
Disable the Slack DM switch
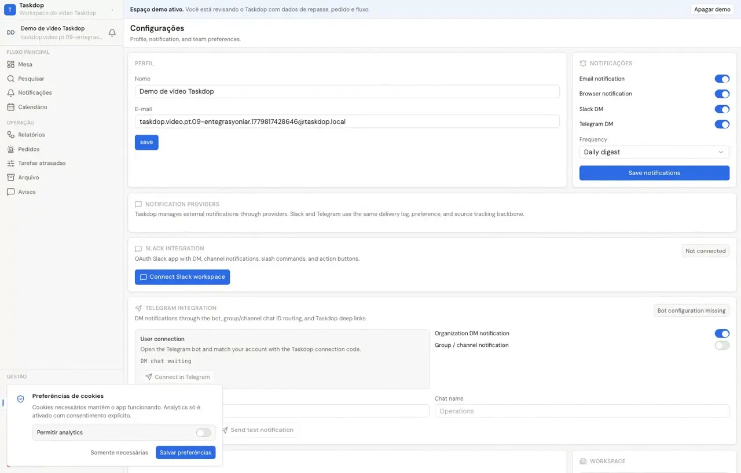722,109
